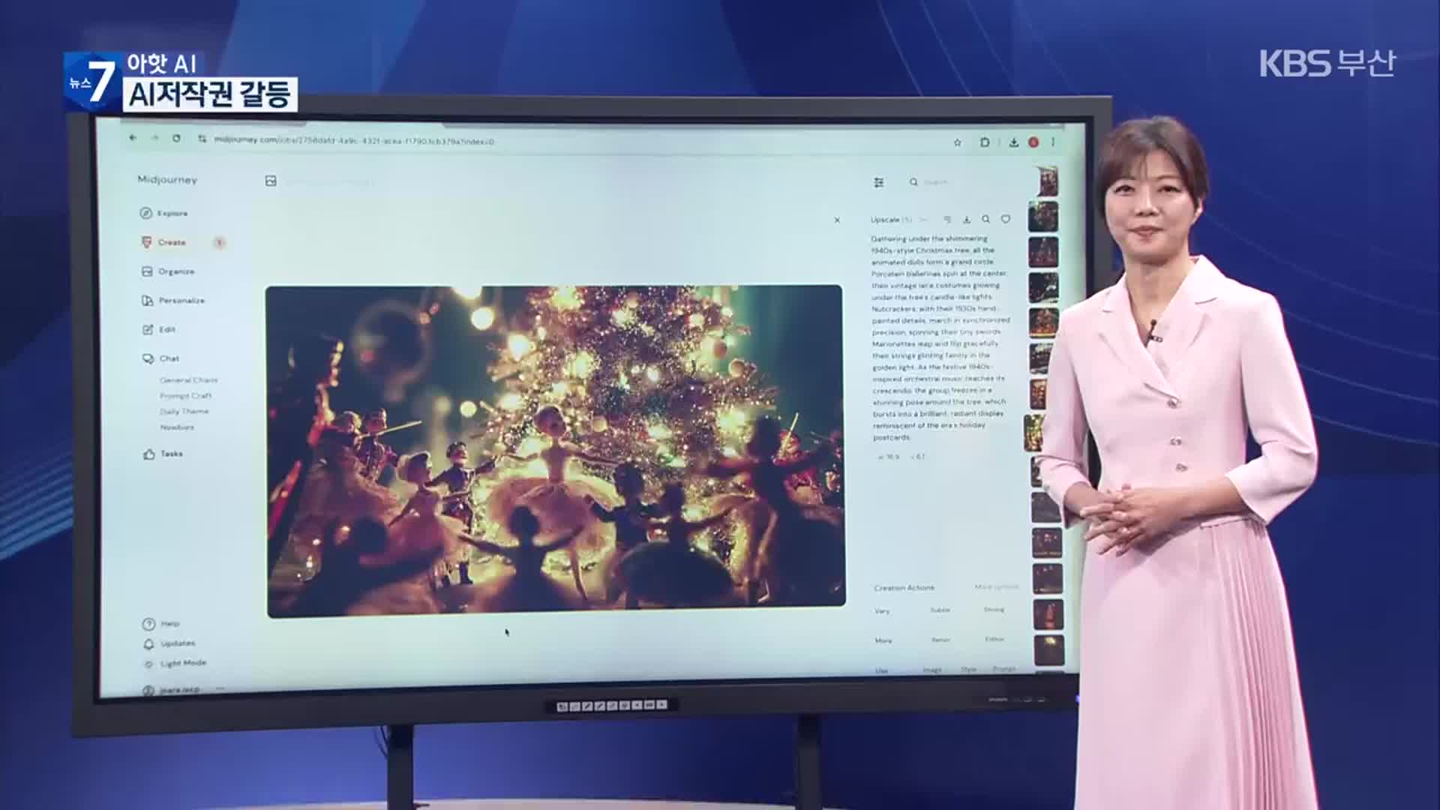The height and width of the screenshot is (810, 1440).
Task: Click the image icon in the prompt bar
Action: [x=271, y=181]
